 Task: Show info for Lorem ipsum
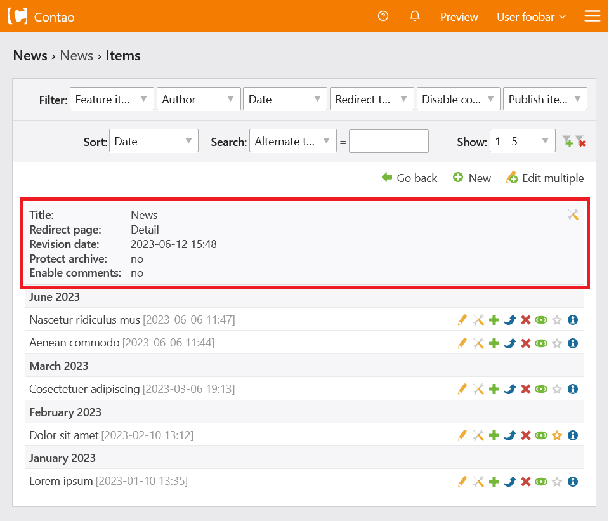pos(572,482)
